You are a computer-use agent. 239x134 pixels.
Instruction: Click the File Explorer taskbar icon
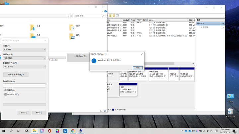point(34,131)
